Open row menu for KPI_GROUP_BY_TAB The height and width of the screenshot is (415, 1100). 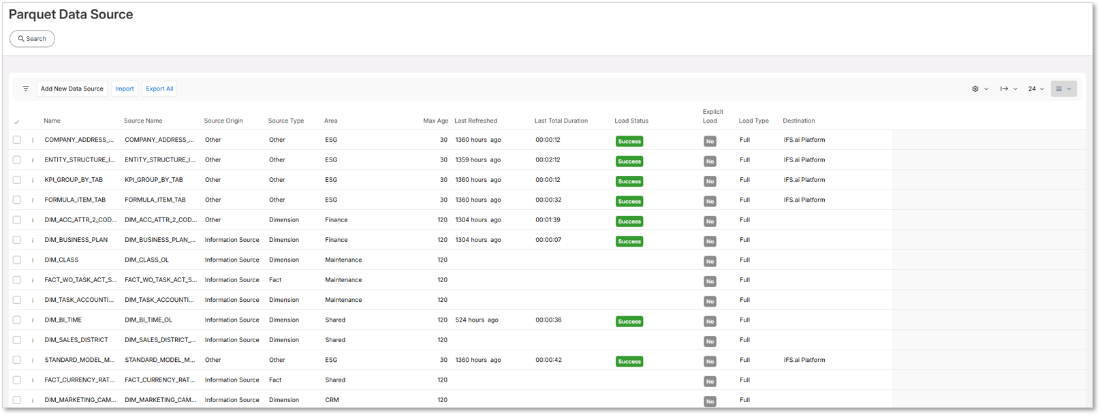[33, 180]
